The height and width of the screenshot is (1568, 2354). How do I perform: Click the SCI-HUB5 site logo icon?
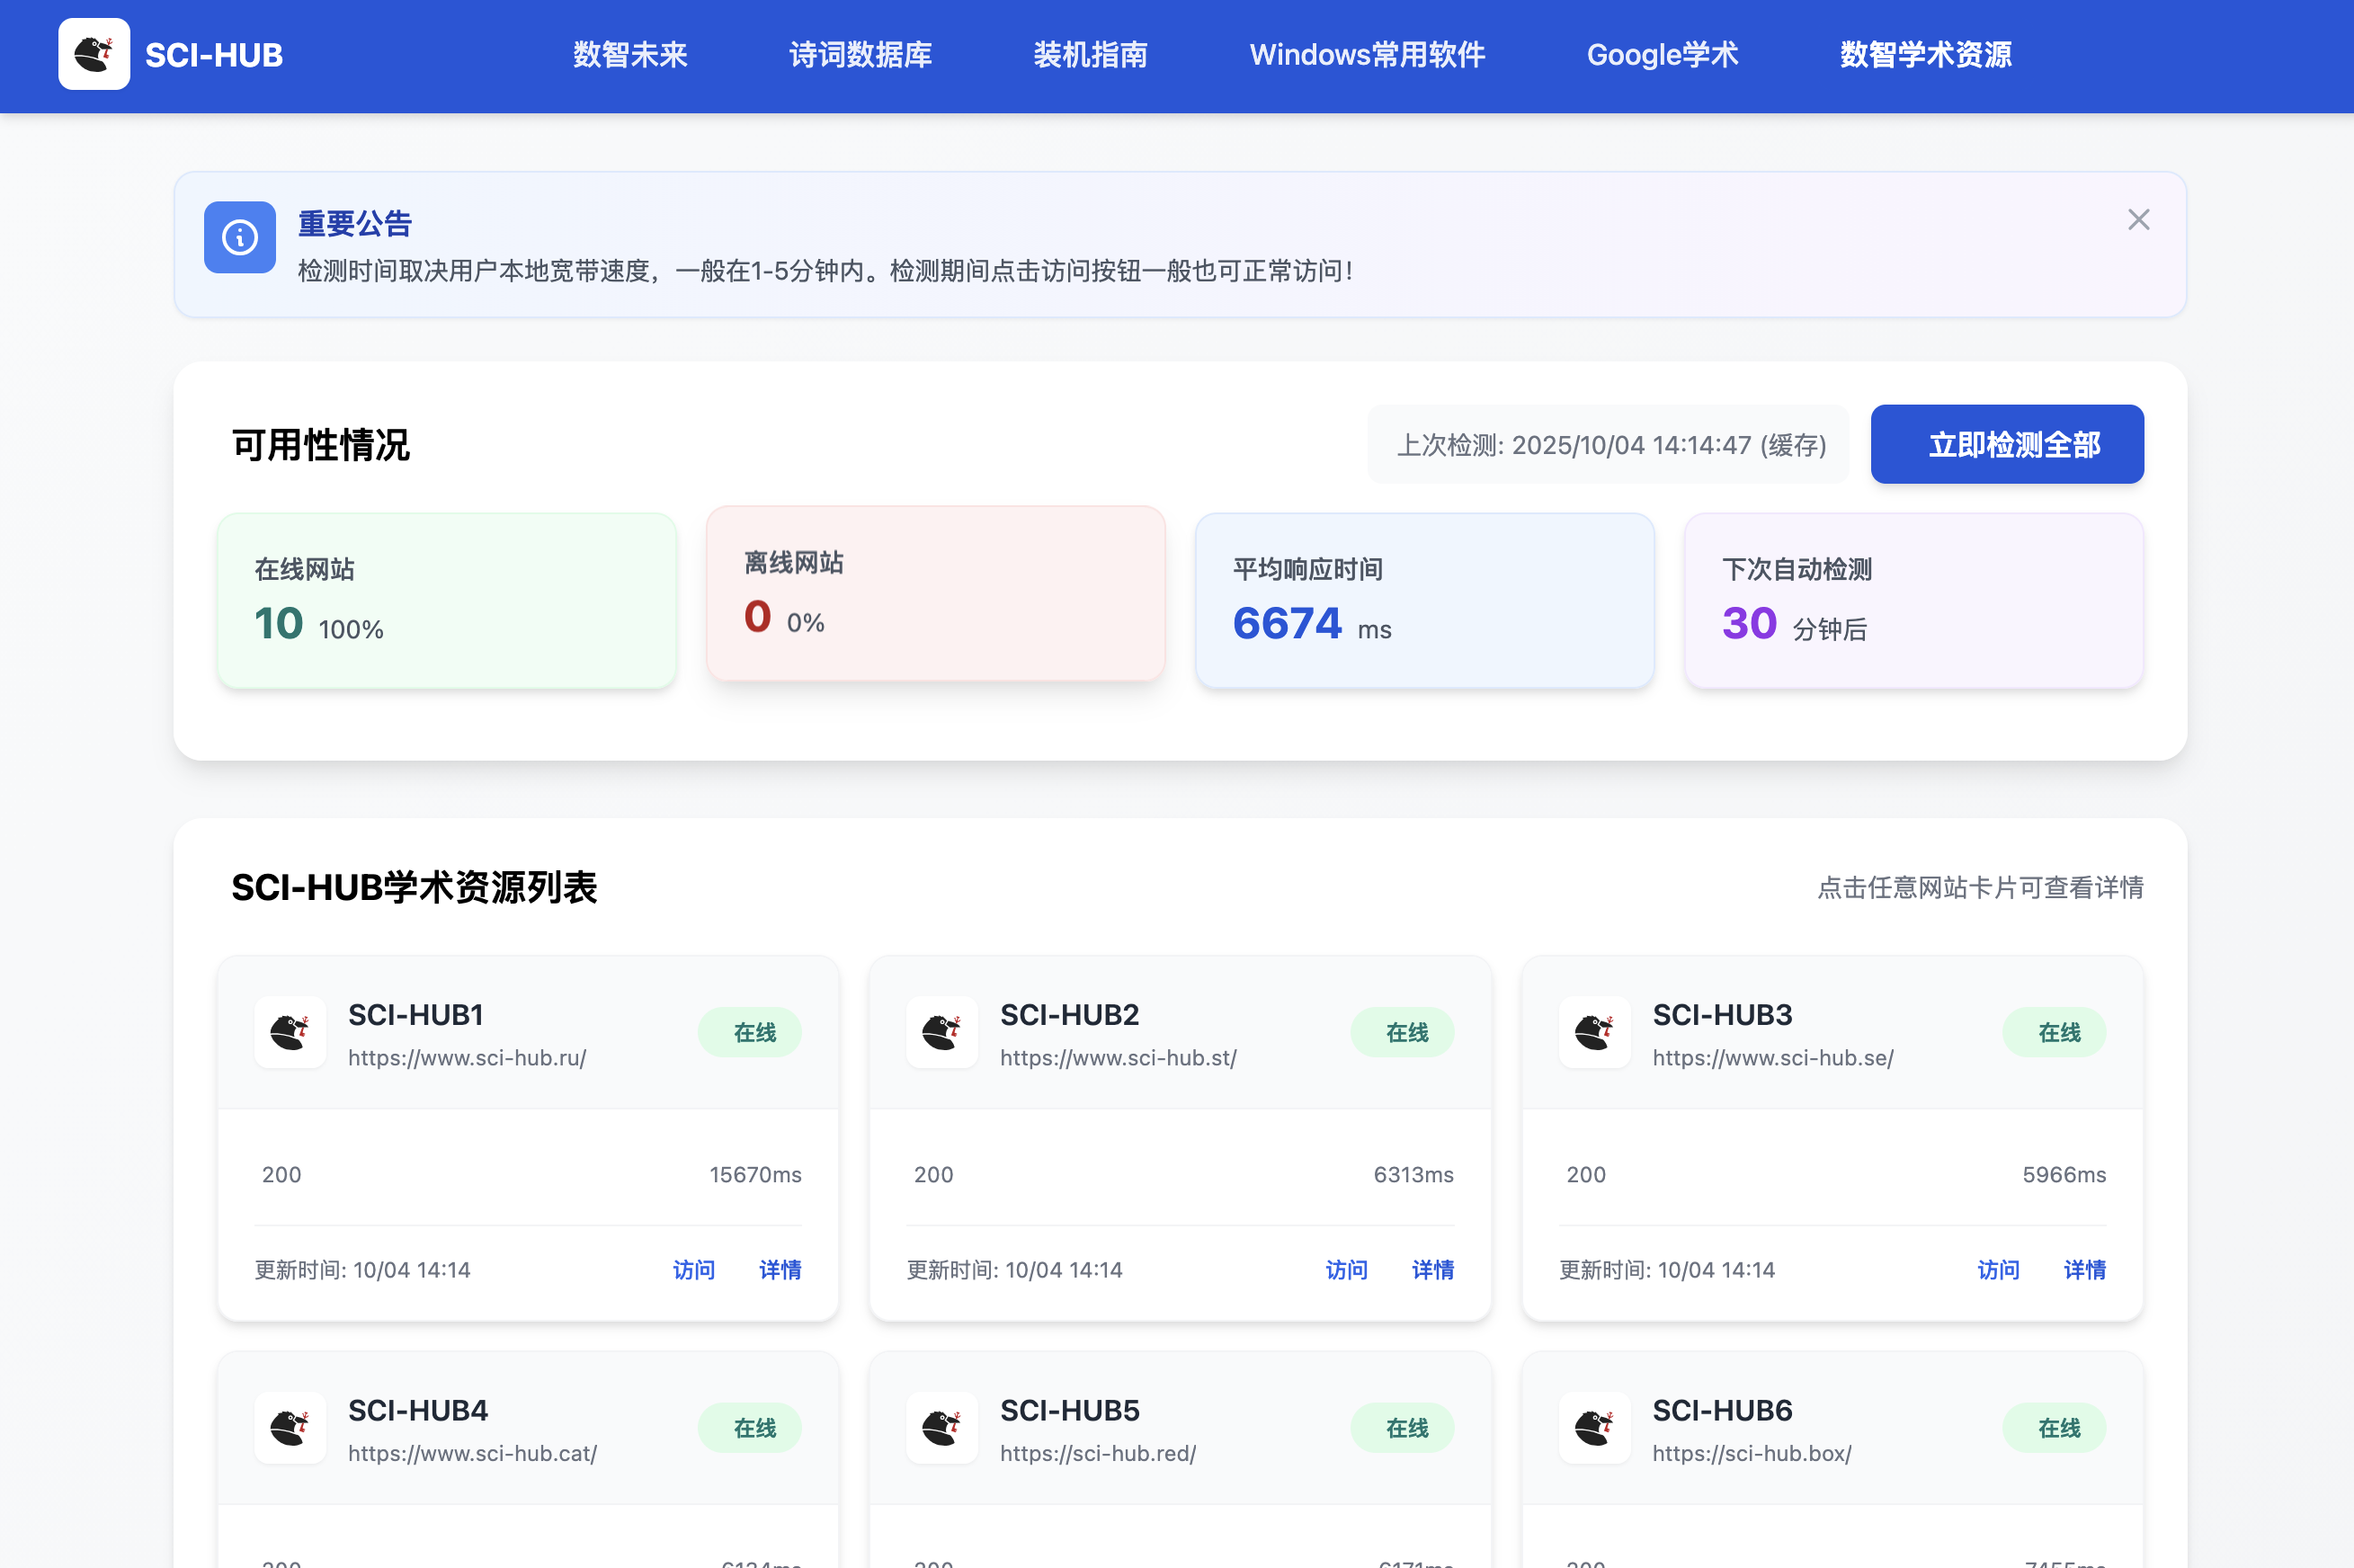(941, 1427)
